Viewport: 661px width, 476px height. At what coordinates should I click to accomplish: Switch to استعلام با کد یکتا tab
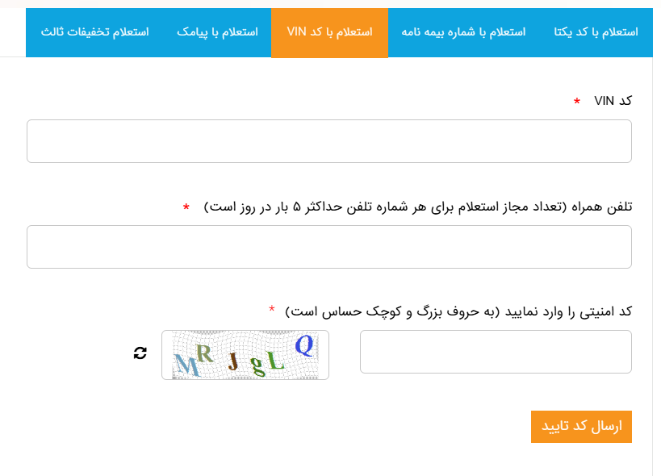(x=596, y=32)
